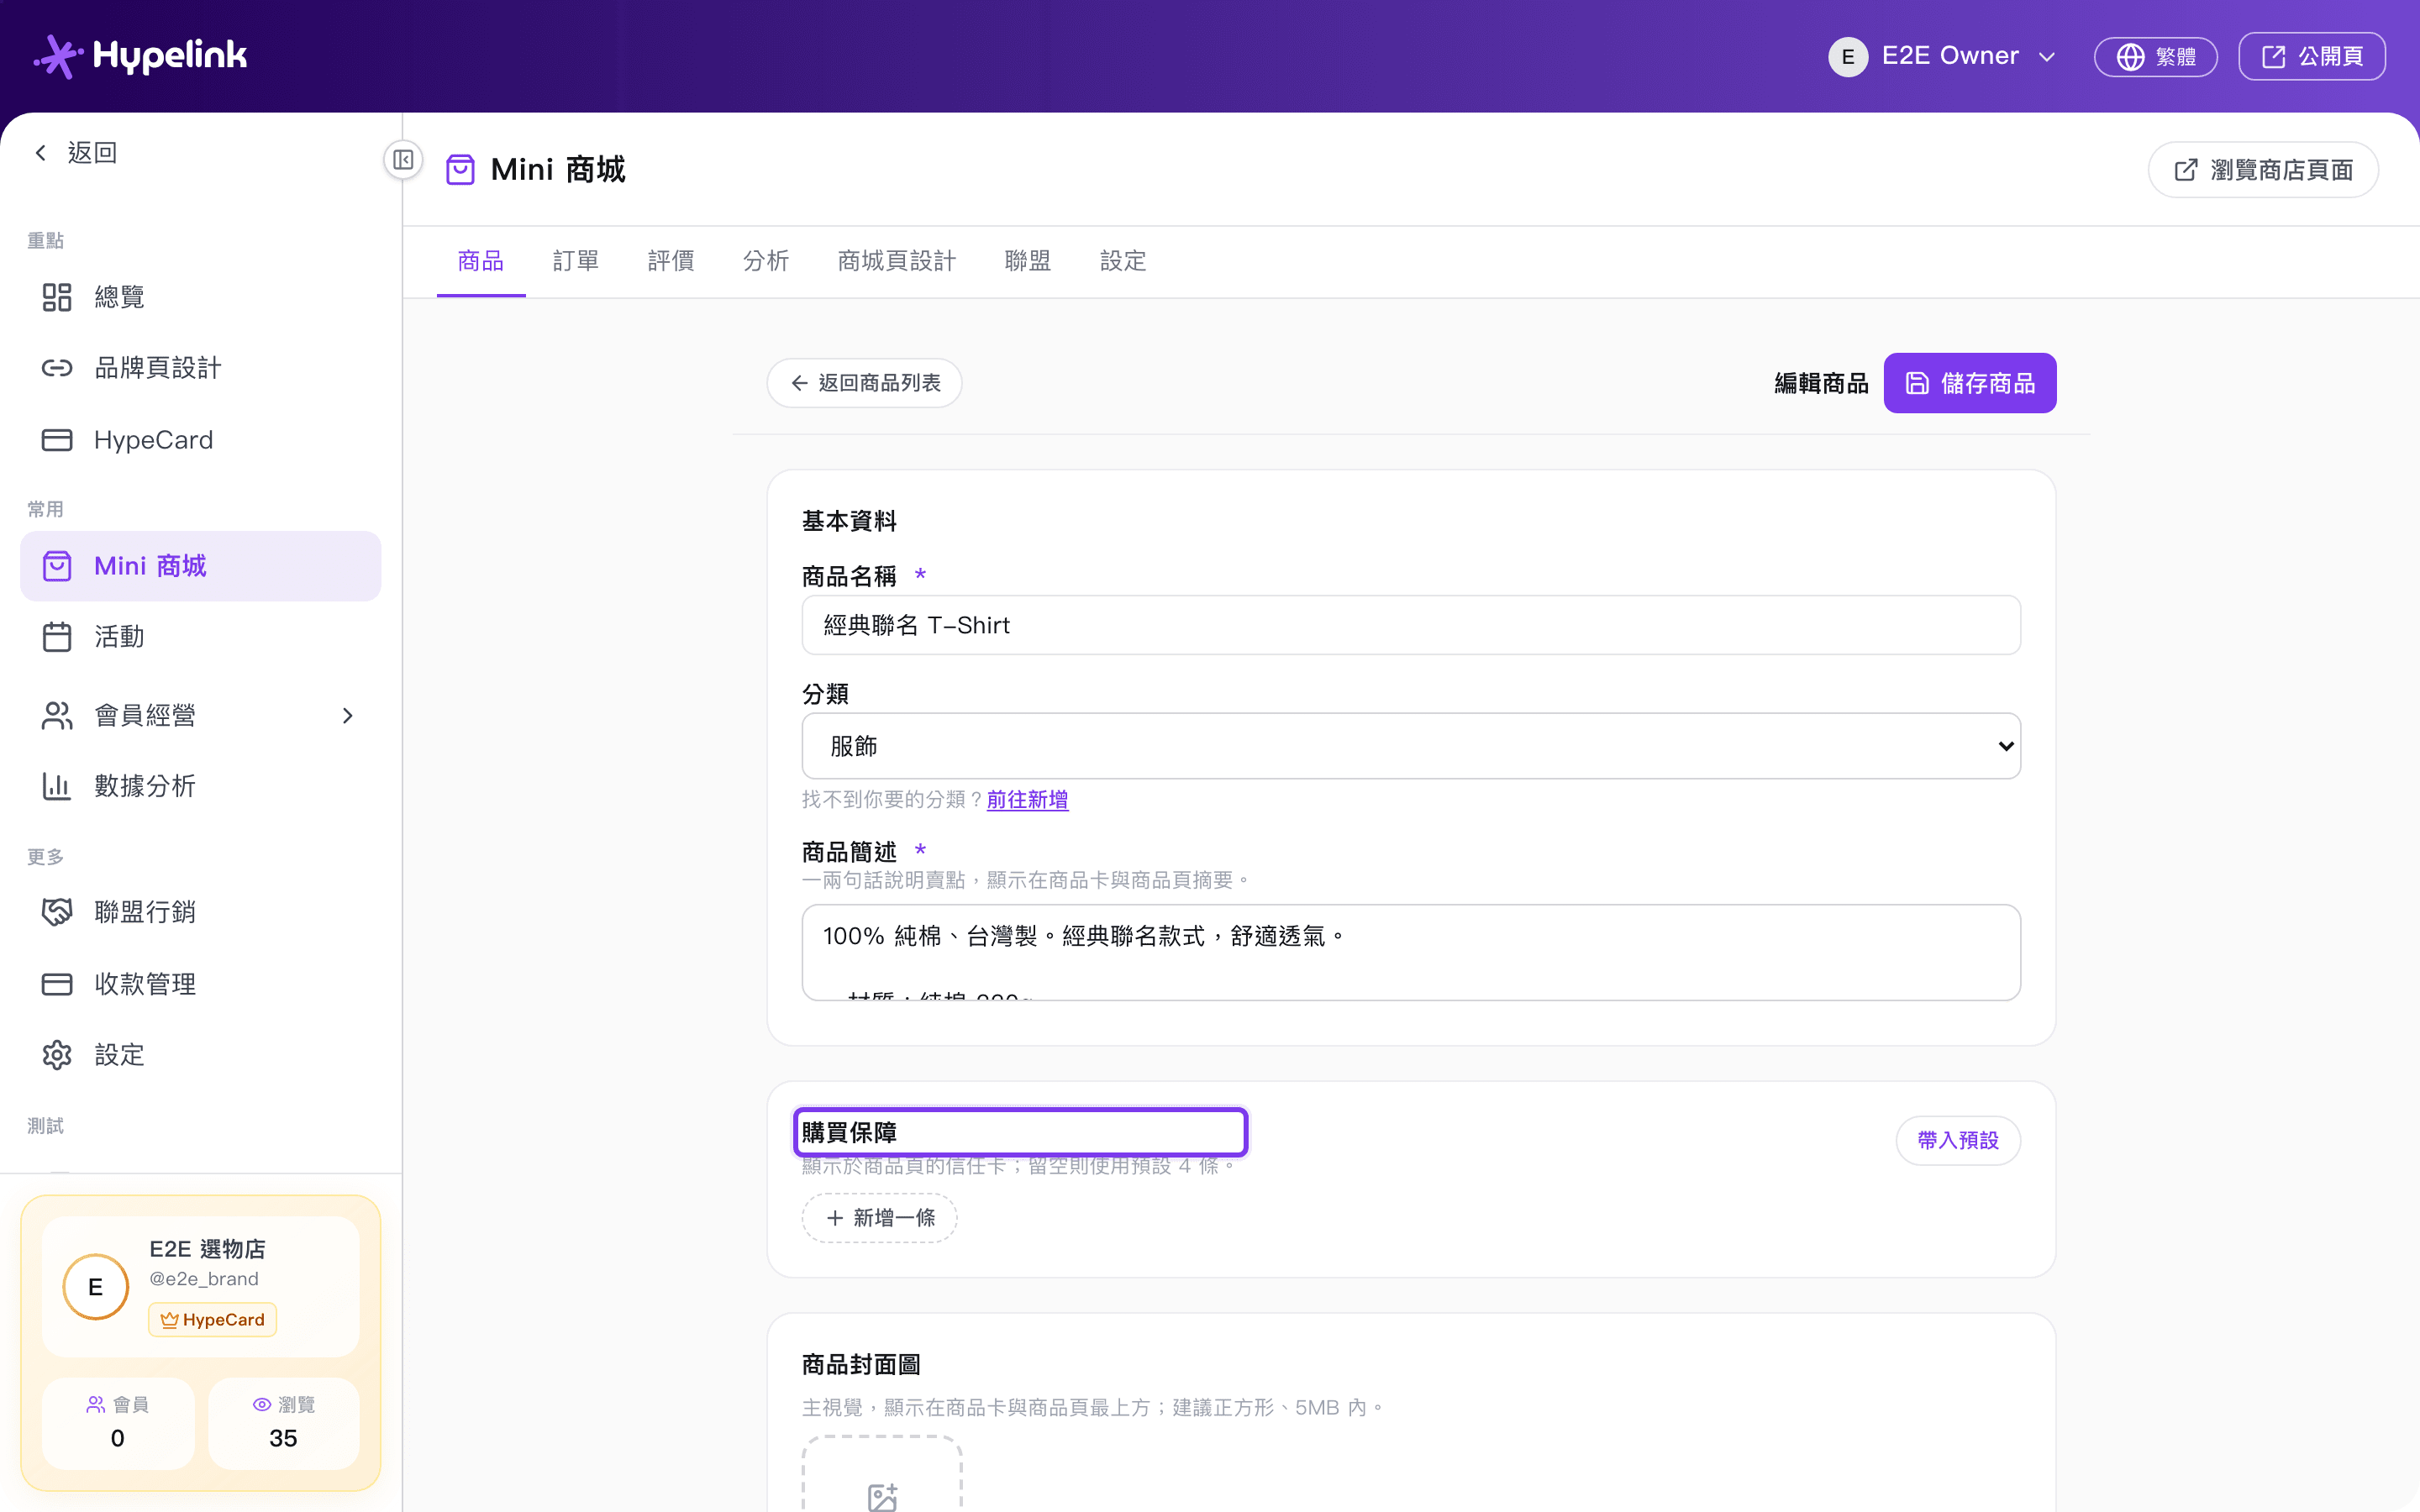Image resolution: width=2420 pixels, height=1512 pixels.
Task: Expand the 會員經營 submenu chevron
Action: coord(347,716)
